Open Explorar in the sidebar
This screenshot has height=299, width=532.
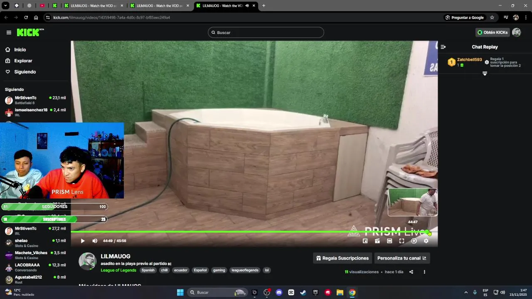(x=23, y=61)
